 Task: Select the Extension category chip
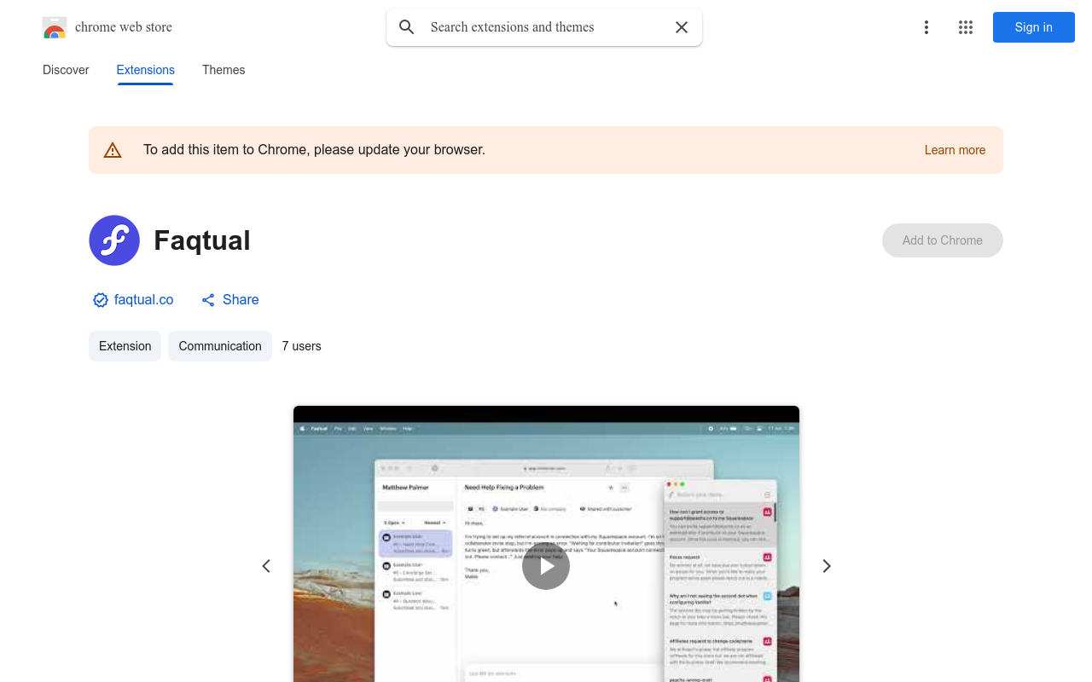tap(125, 346)
